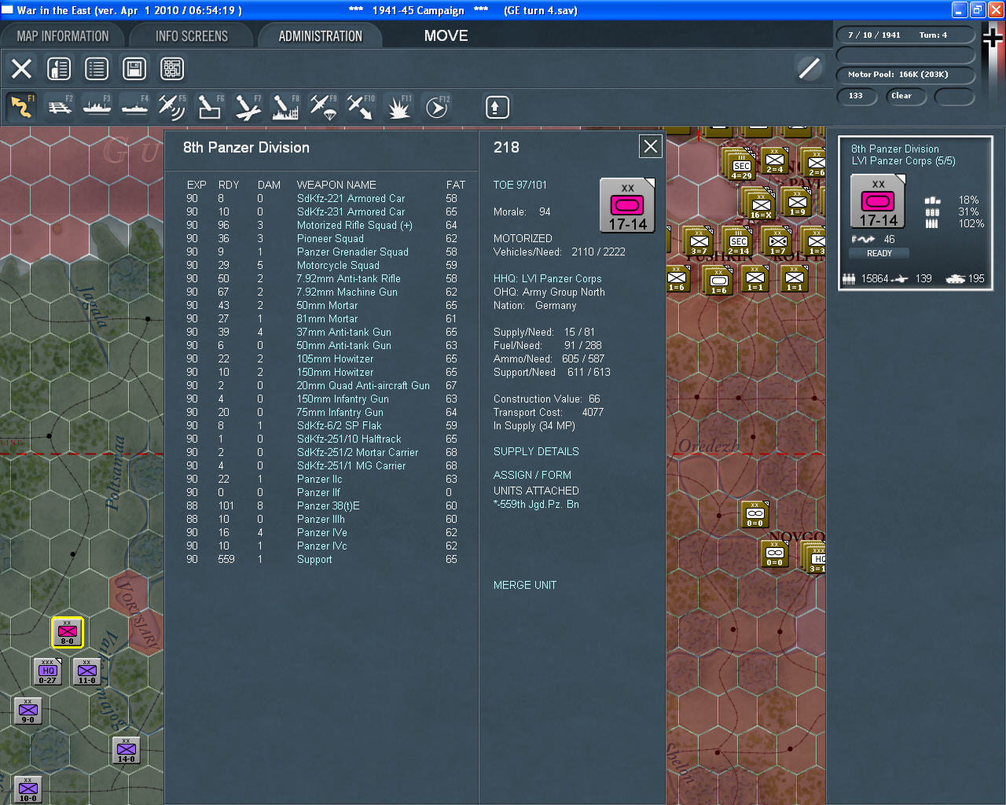Select F8 bomb city mode icon

[x=285, y=107]
